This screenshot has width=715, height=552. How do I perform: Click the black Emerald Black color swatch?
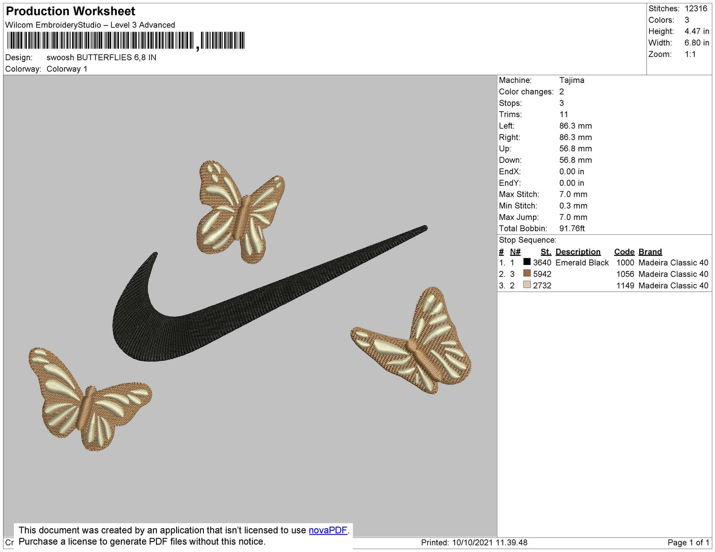[x=527, y=262]
